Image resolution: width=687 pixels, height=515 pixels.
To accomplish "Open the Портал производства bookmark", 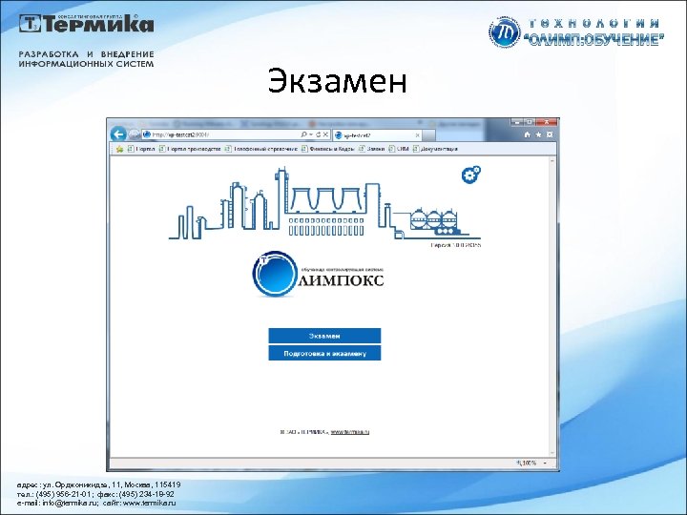I will (190, 149).
